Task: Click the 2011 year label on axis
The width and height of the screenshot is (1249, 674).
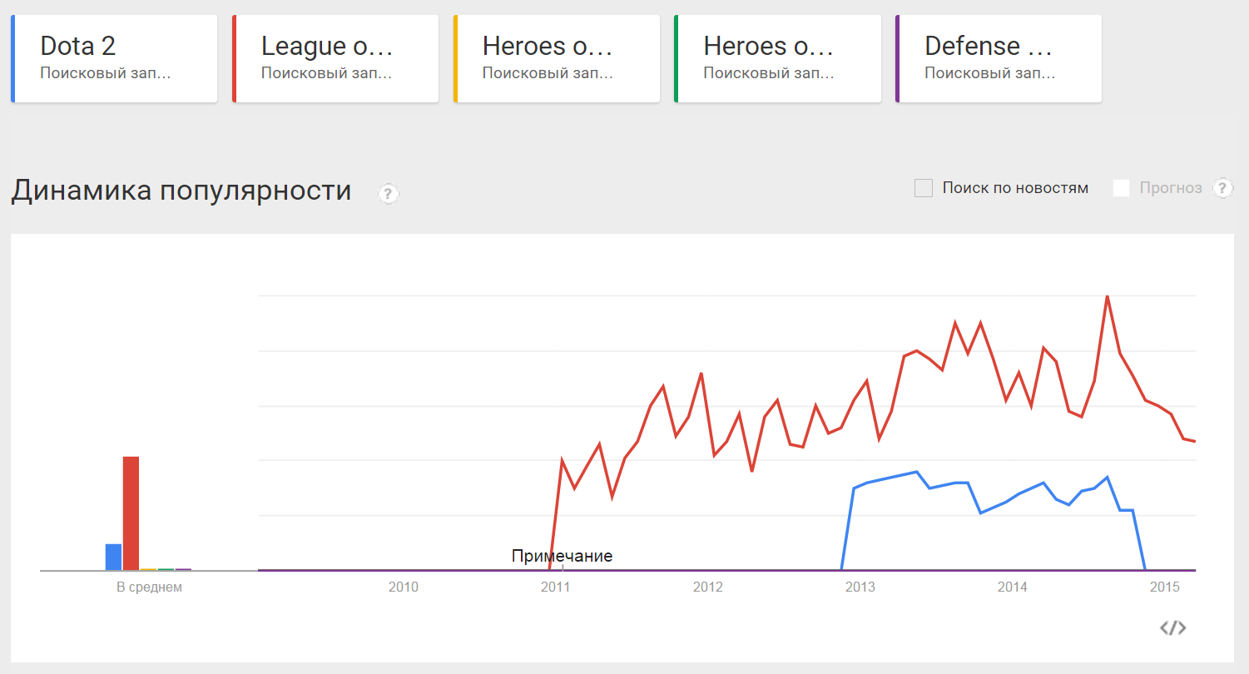Action: (x=555, y=587)
